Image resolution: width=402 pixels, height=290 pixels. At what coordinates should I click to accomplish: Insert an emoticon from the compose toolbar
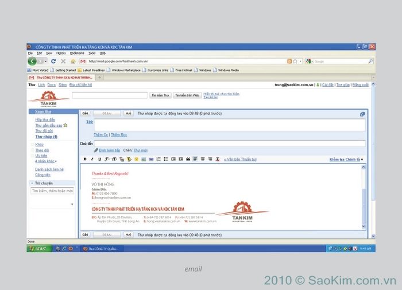click(x=136, y=159)
